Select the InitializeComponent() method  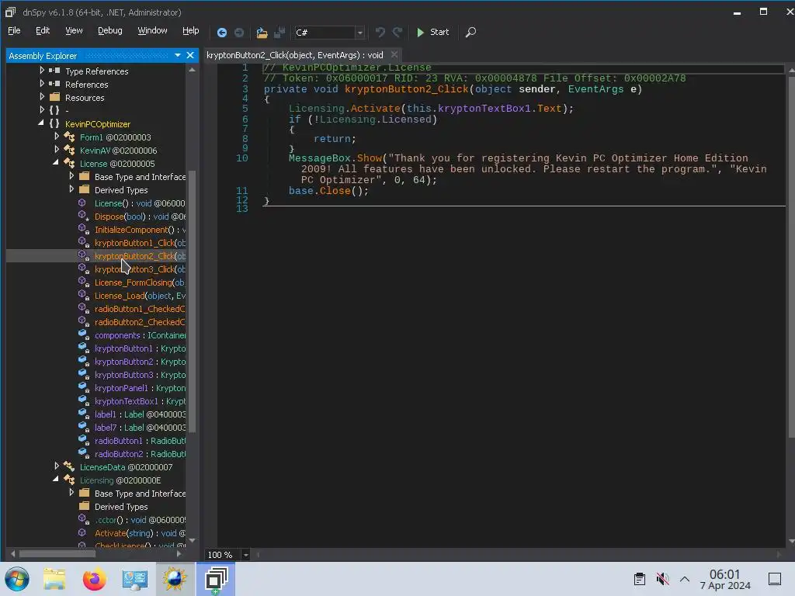(x=140, y=230)
